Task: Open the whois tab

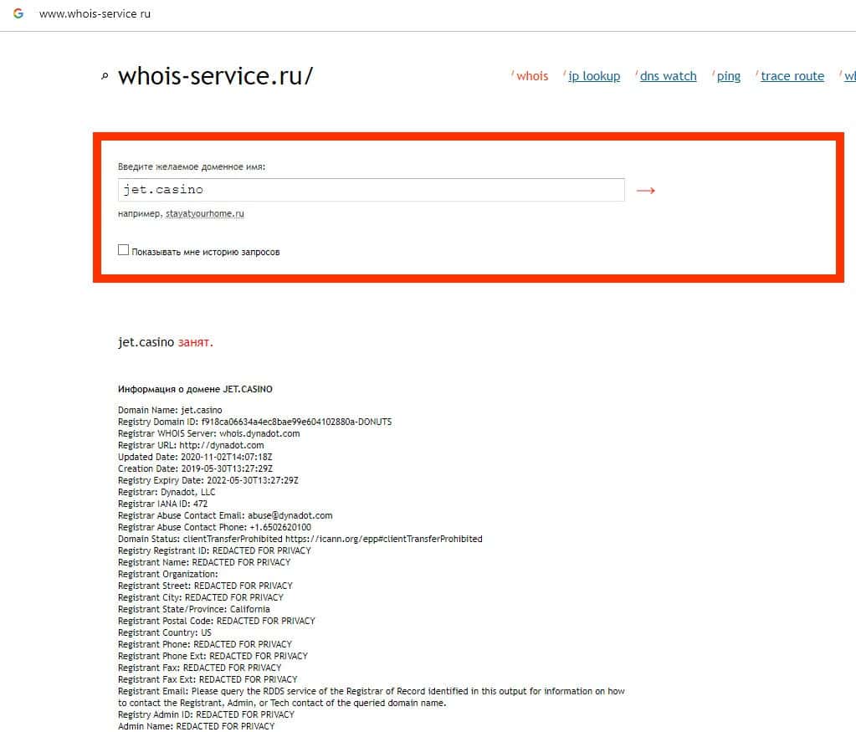Action: [531, 76]
